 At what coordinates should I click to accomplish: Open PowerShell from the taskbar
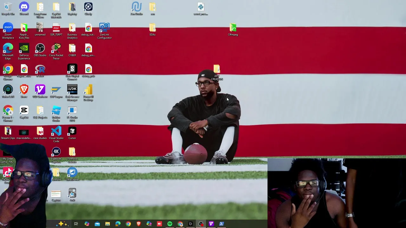pos(221,224)
